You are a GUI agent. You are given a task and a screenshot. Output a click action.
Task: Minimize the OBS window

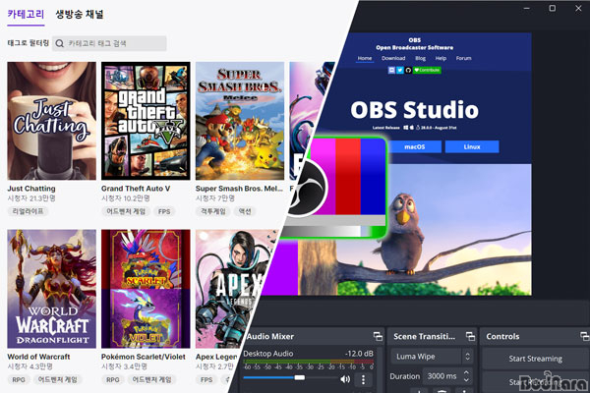pyautogui.click(x=527, y=8)
